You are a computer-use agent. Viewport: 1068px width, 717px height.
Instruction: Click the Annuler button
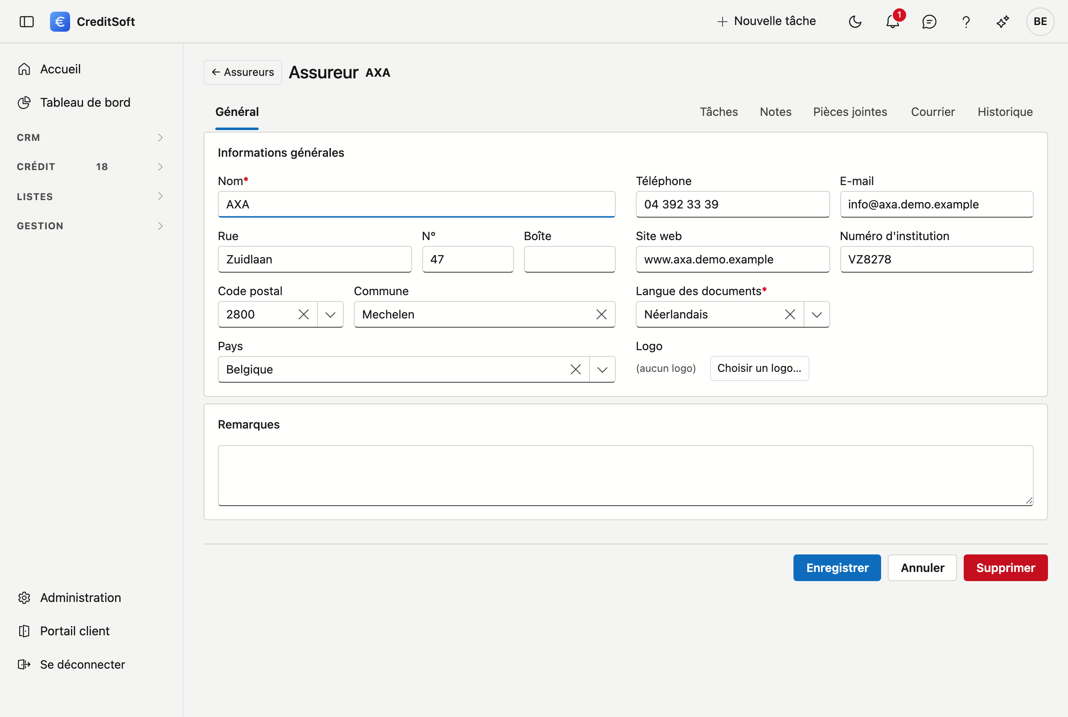click(922, 568)
